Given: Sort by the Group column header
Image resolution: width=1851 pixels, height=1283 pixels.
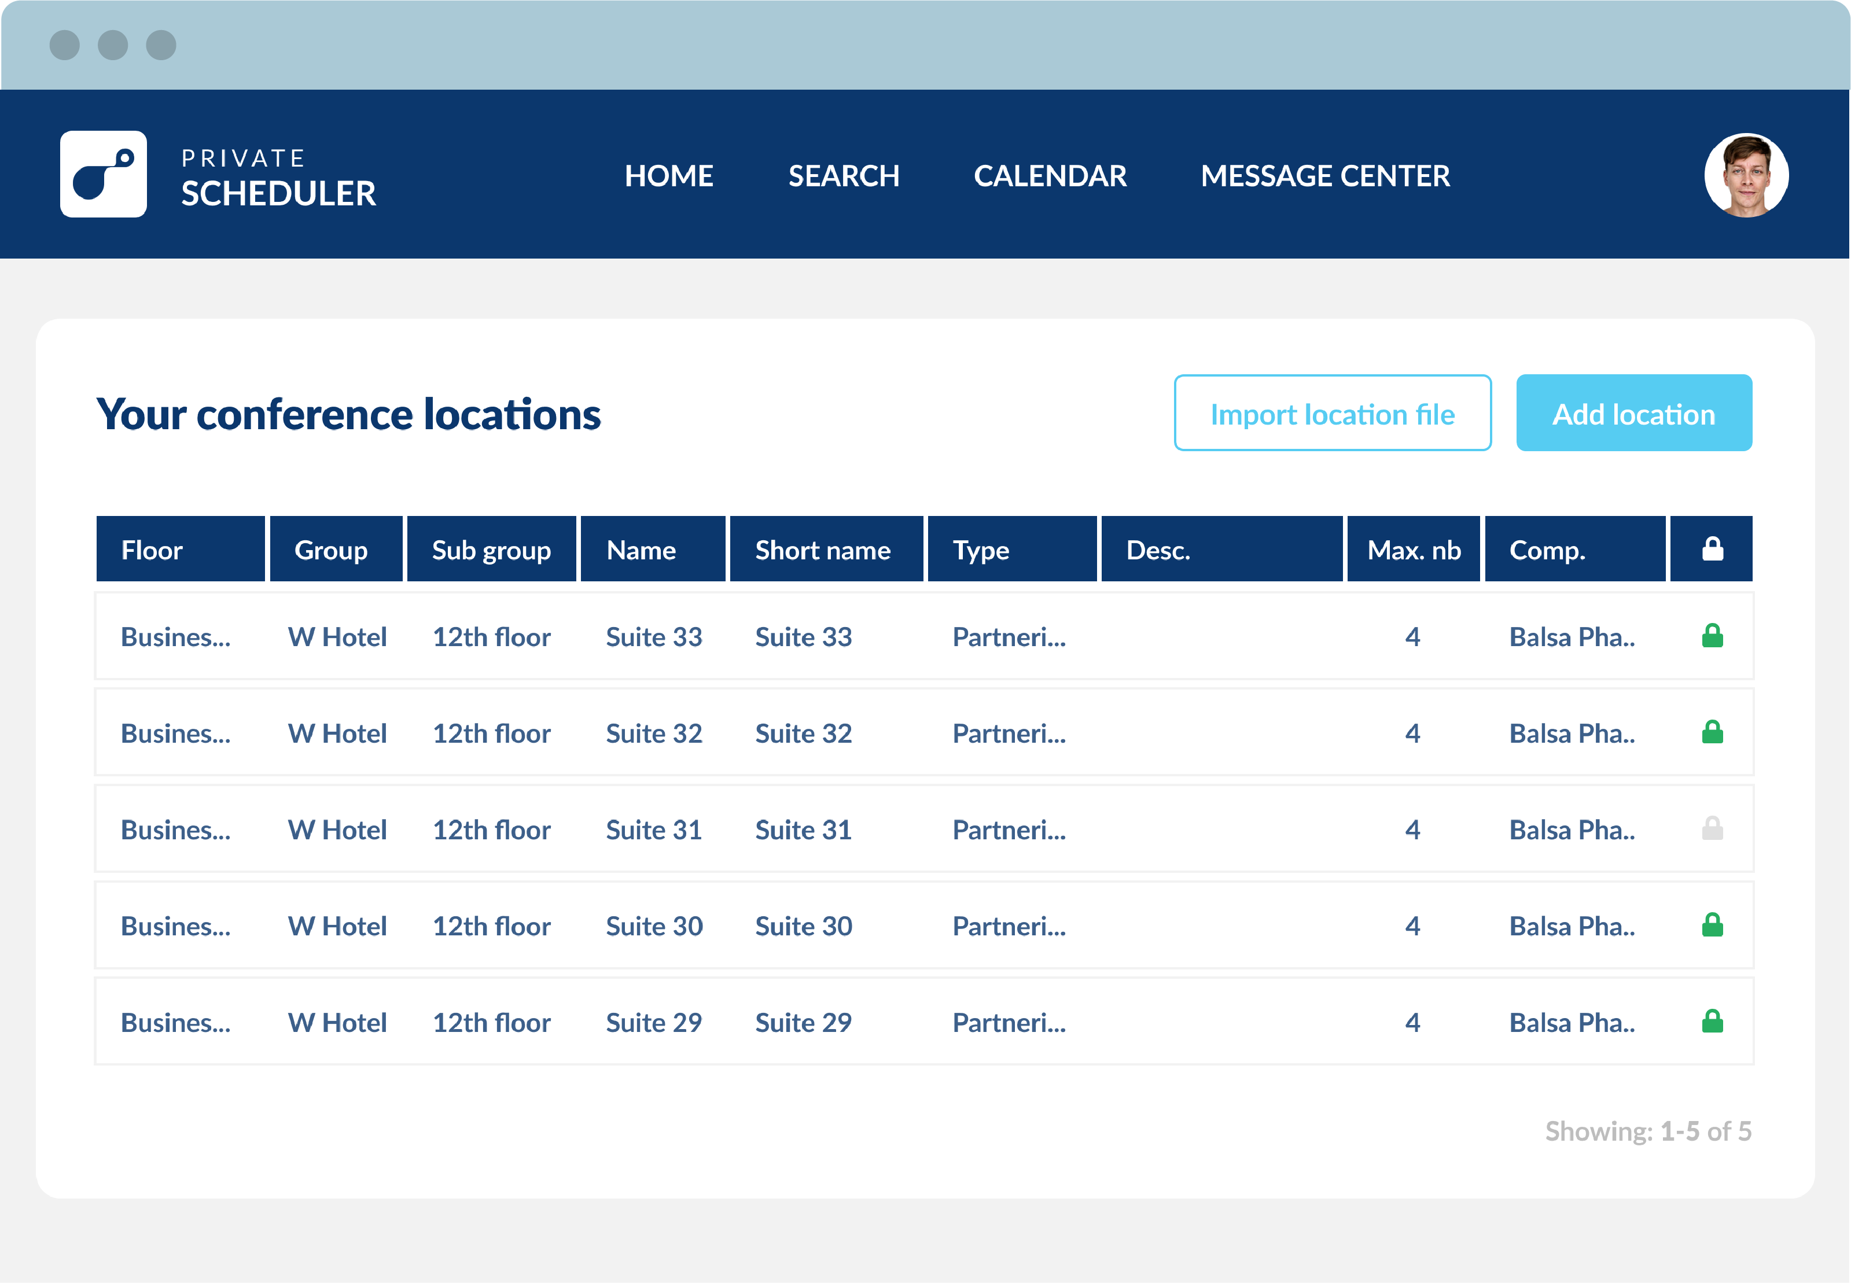Looking at the screenshot, I should click(336, 549).
